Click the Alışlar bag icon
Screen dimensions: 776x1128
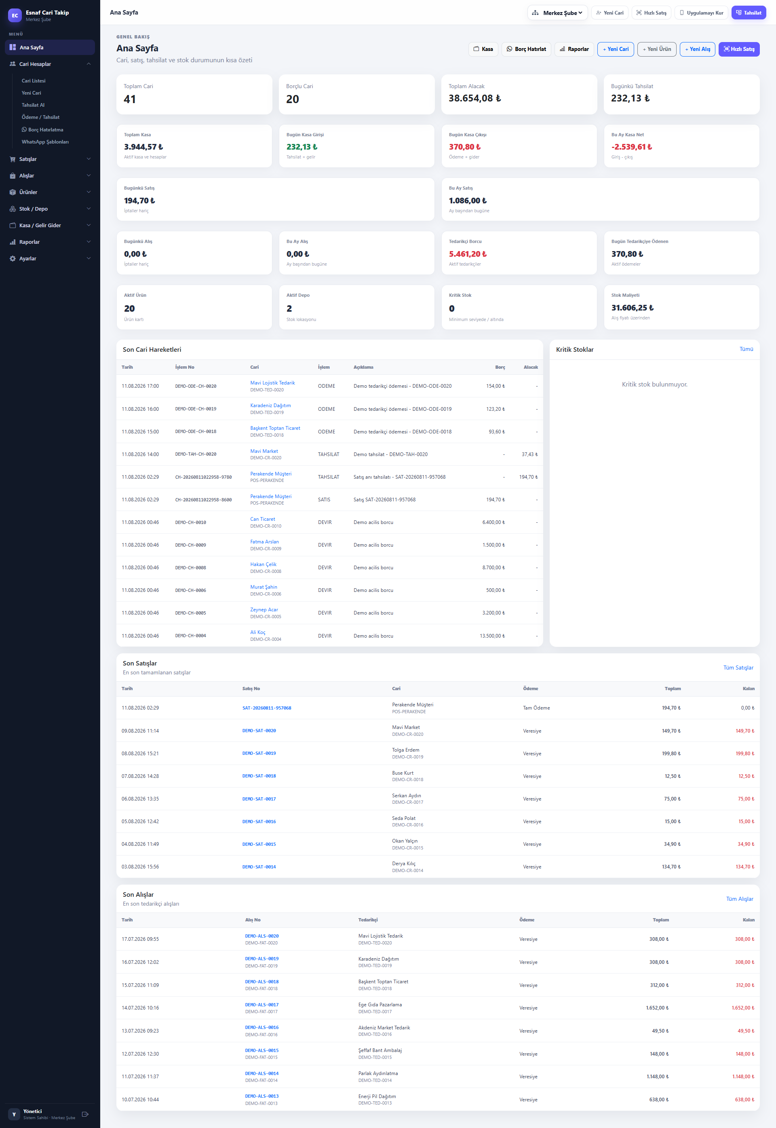coord(13,175)
